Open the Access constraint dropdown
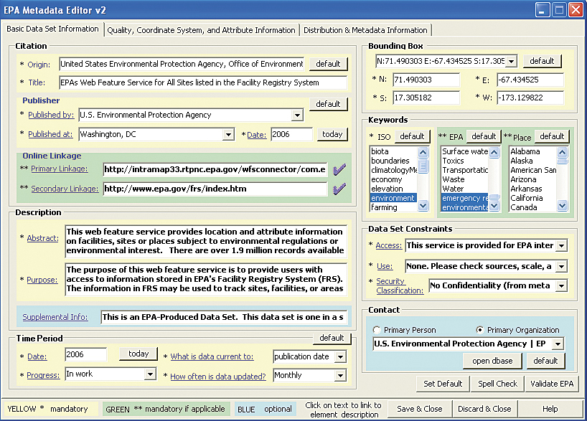This screenshot has height=421, width=587. click(x=561, y=245)
